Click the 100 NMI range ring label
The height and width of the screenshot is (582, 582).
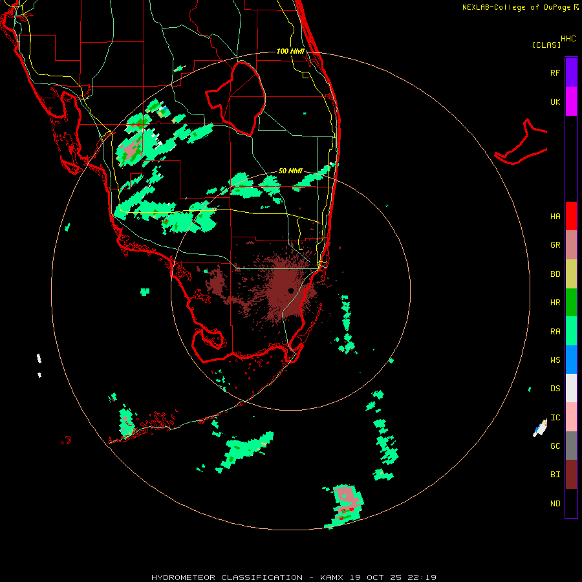click(x=290, y=51)
